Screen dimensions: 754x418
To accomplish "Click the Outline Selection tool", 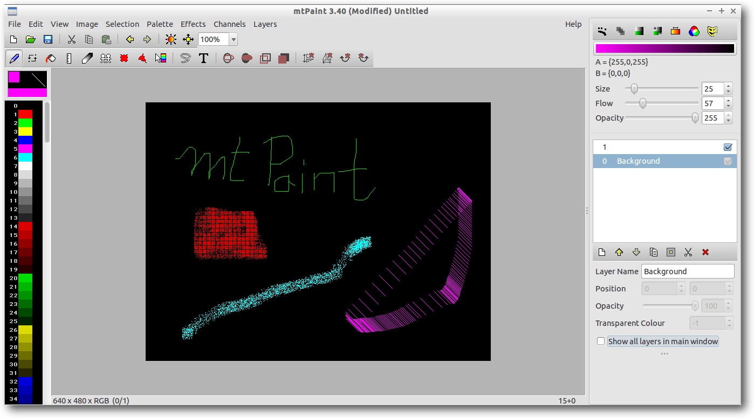I will 265,58.
